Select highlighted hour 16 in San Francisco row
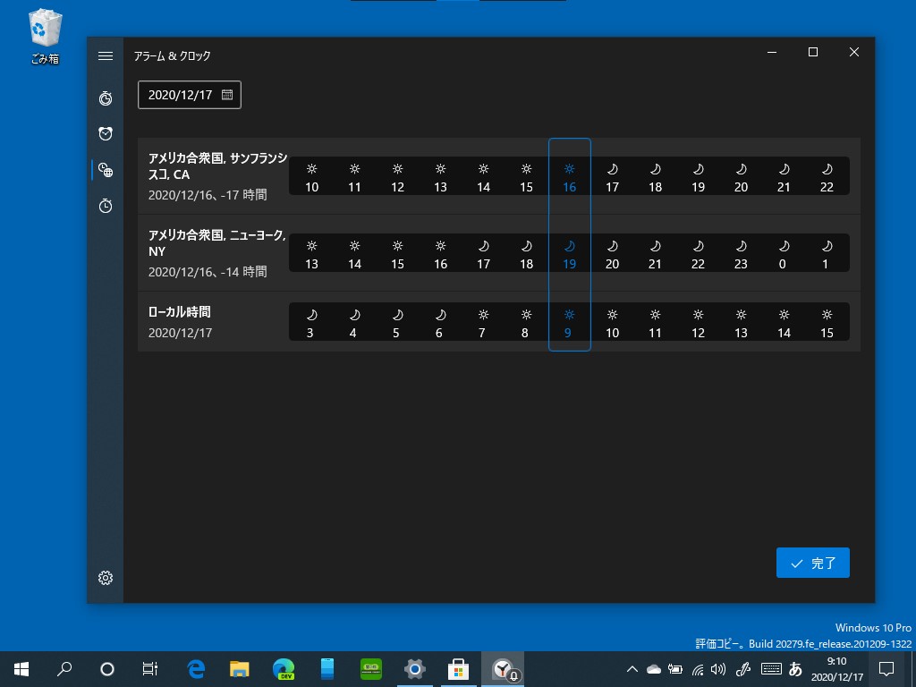The image size is (916, 687). [x=570, y=178]
